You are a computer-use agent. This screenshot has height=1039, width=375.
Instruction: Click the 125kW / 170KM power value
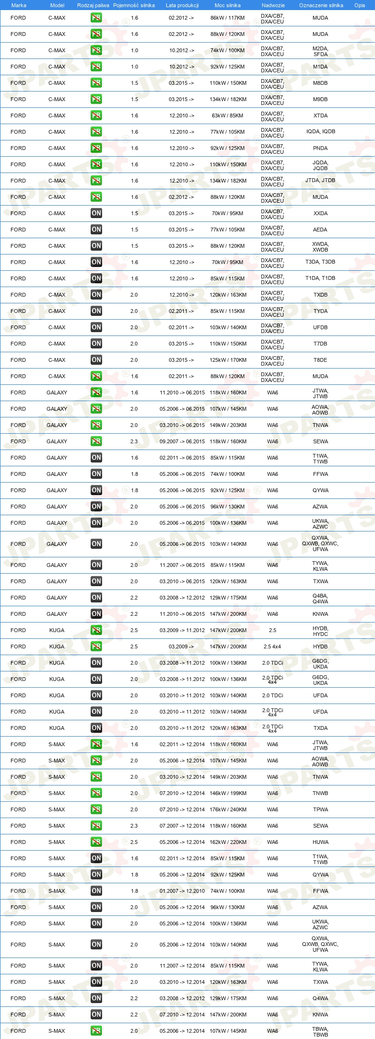[x=228, y=360]
